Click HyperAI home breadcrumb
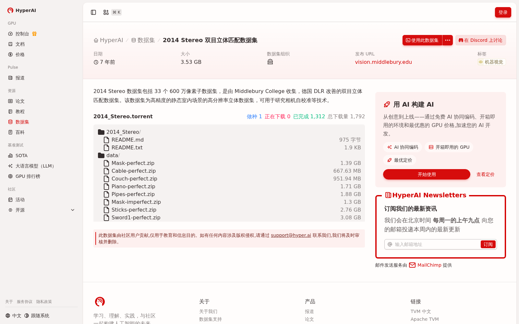The width and height of the screenshot is (519, 324). (x=108, y=40)
